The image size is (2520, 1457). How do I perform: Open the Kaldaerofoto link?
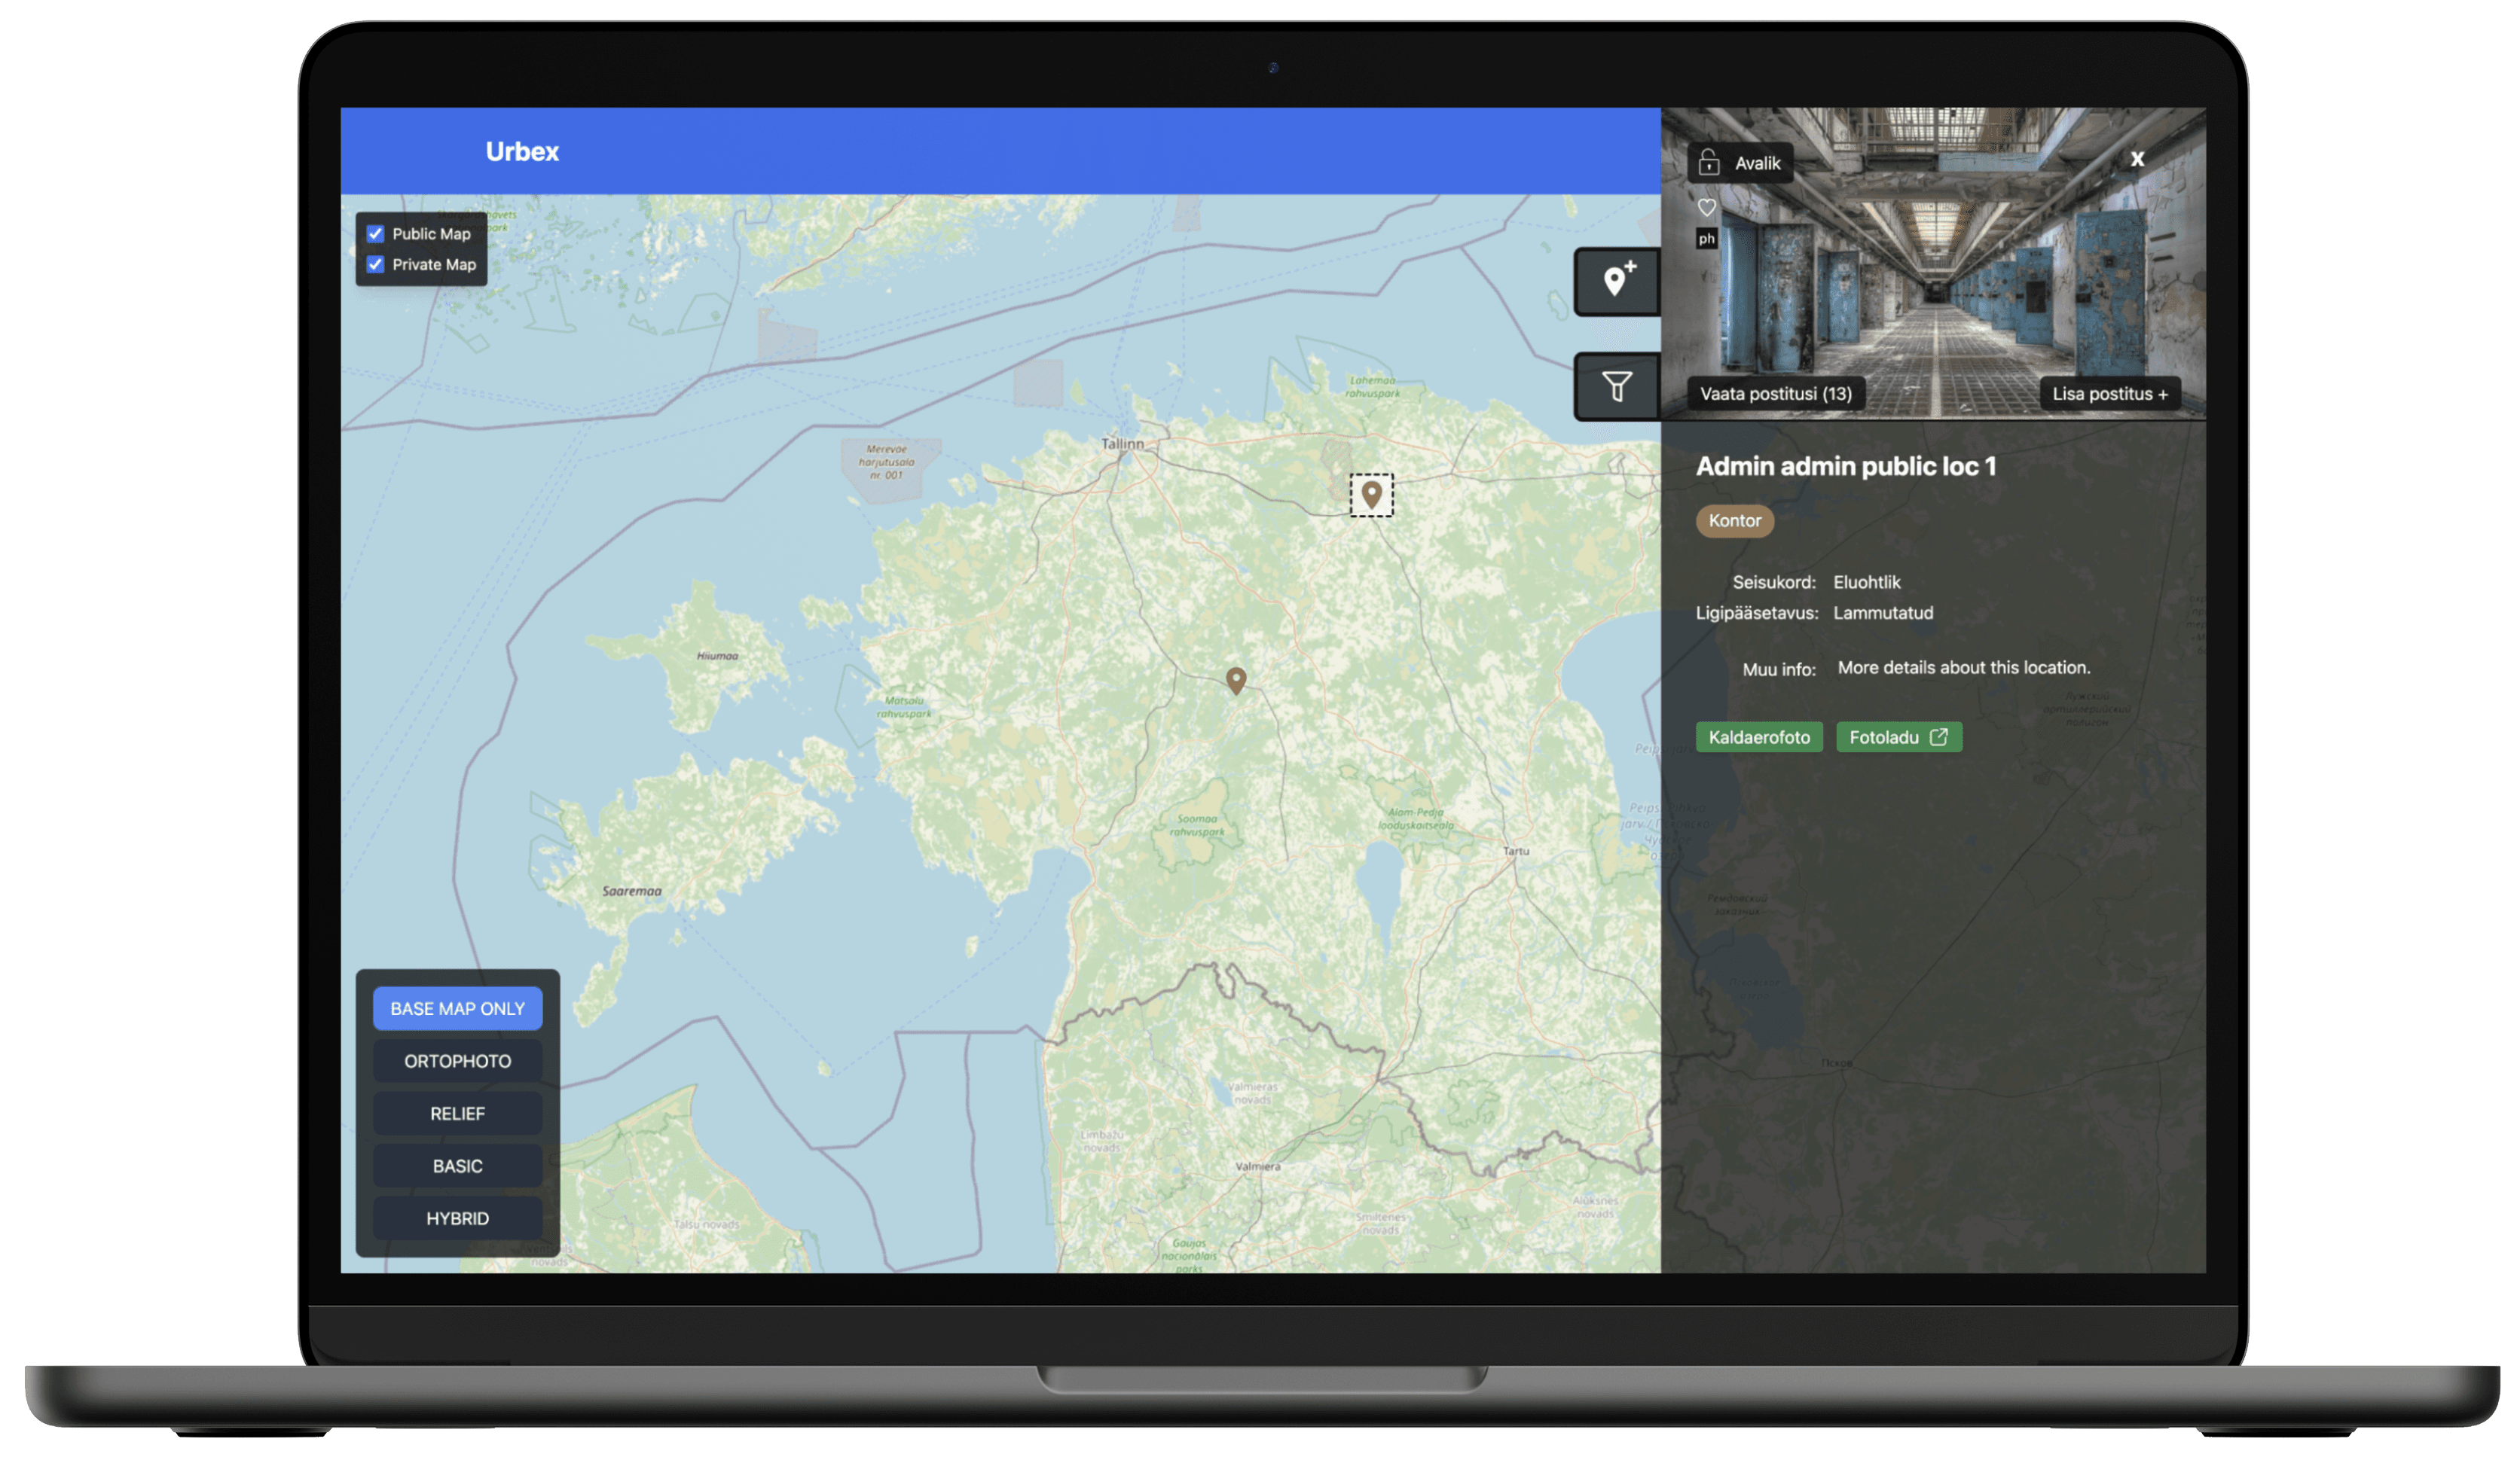coord(1759,737)
